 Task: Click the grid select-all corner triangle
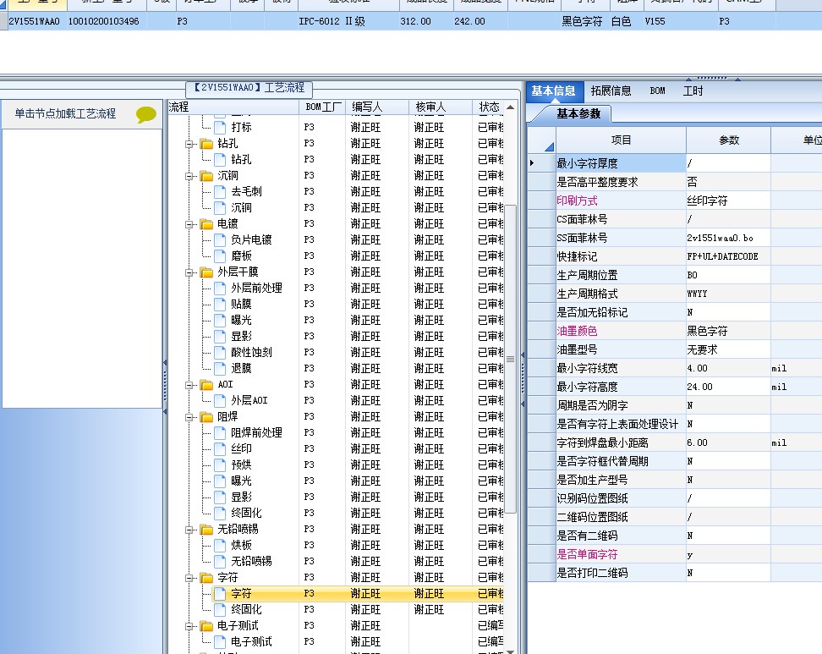(550, 147)
